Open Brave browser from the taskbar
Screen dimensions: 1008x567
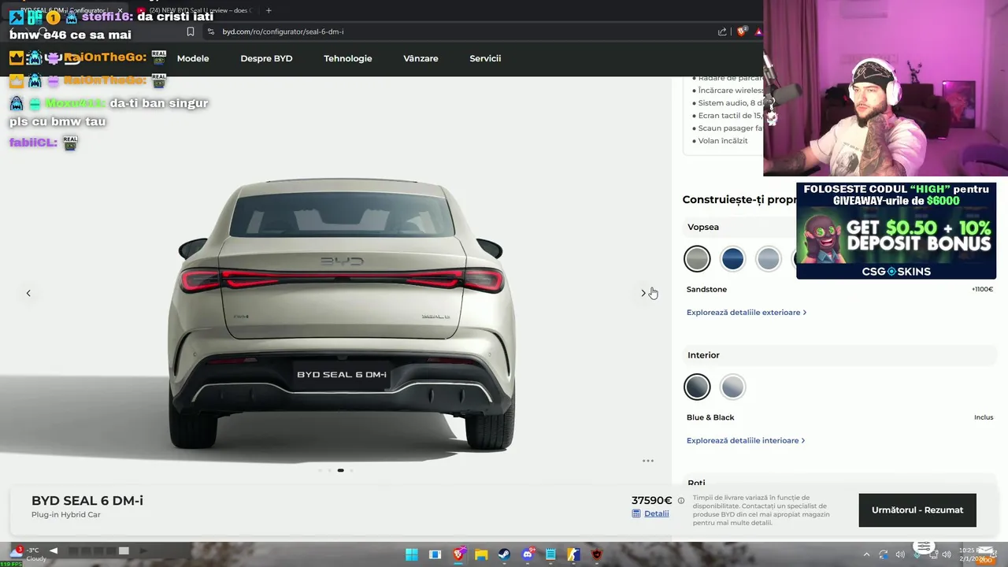point(458,554)
